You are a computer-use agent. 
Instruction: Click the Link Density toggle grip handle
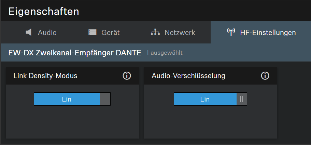pyautogui.click(x=105, y=99)
